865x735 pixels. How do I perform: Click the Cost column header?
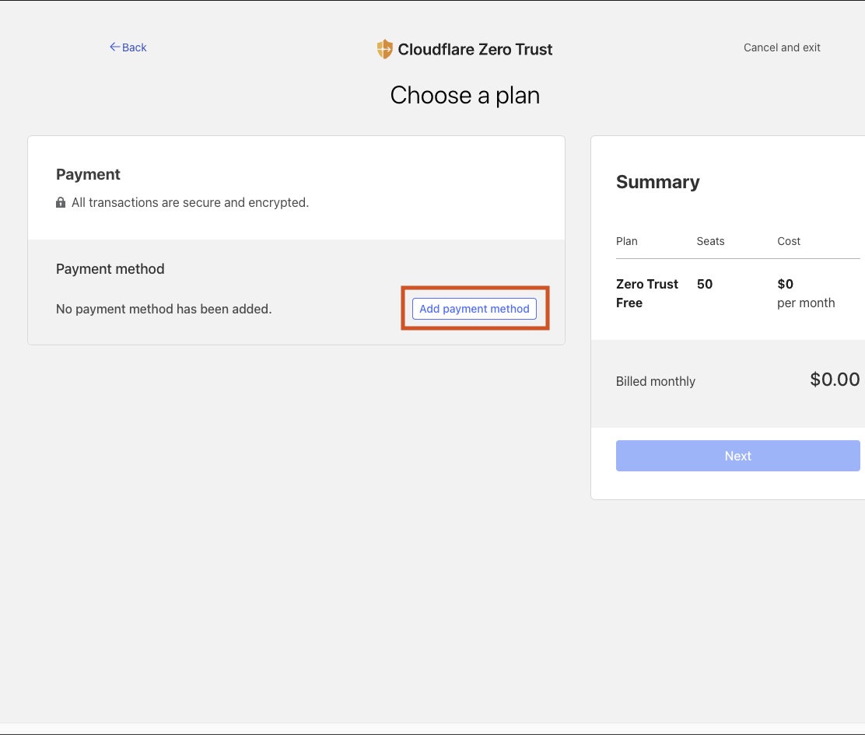788,241
